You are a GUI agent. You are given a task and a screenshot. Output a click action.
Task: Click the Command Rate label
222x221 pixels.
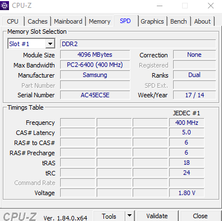pyautogui.click(x=35, y=183)
